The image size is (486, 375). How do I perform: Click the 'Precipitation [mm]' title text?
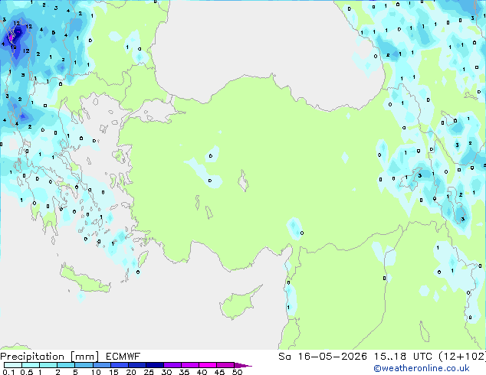pos(50,357)
